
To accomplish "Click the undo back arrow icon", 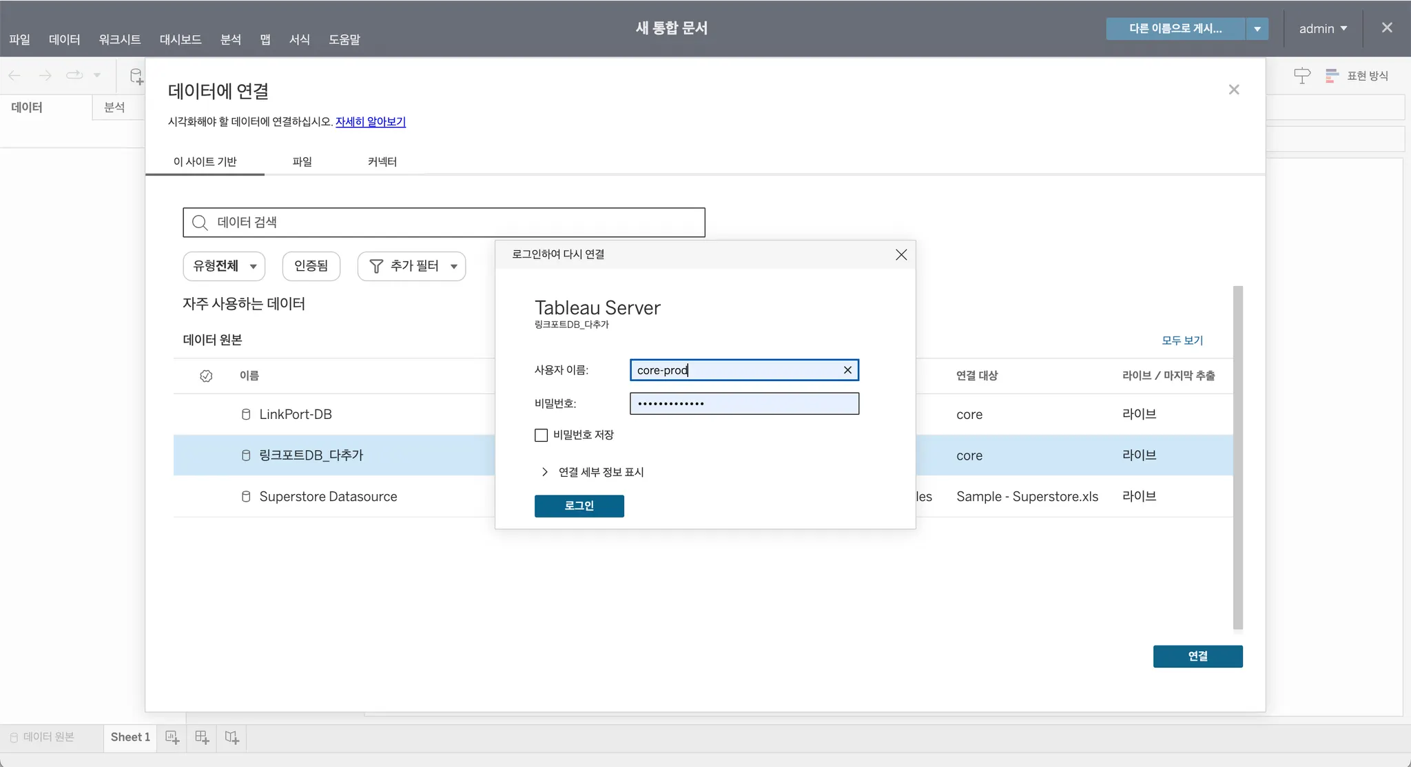I will click(14, 75).
